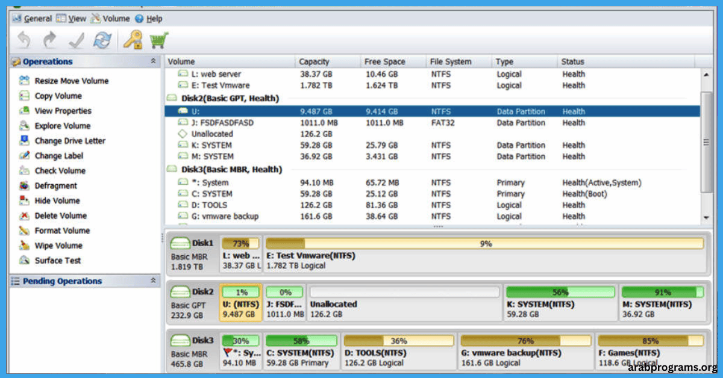Open the View menu

pos(71,19)
